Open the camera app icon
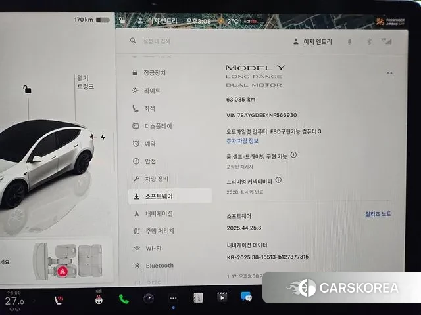421x315 pixels. (x=149, y=298)
